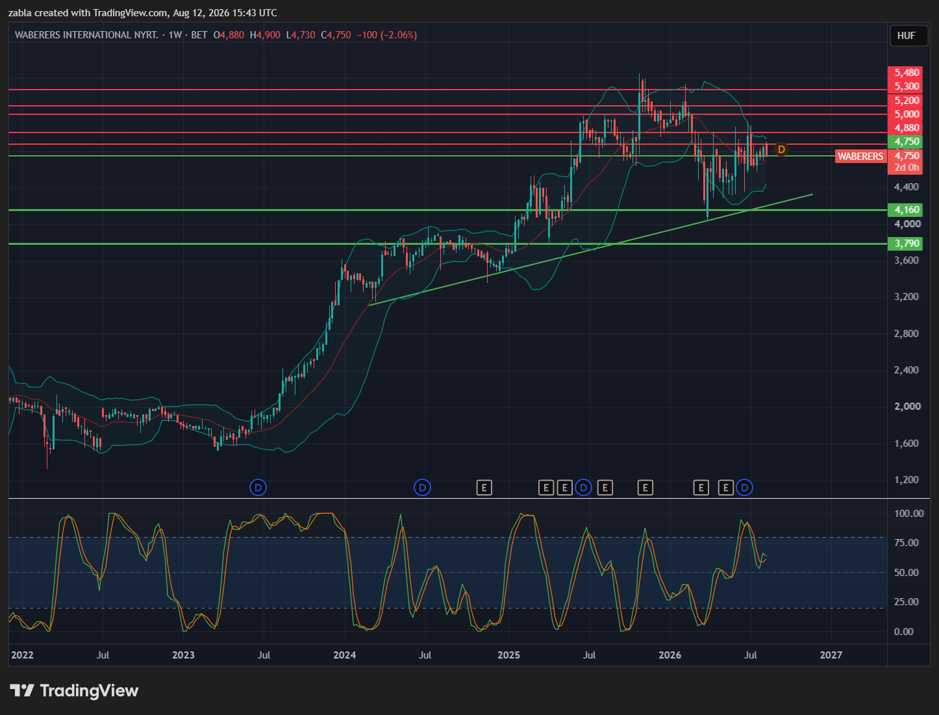Click the 2026 time axis label
The width and height of the screenshot is (939, 715).
(670, 655)
